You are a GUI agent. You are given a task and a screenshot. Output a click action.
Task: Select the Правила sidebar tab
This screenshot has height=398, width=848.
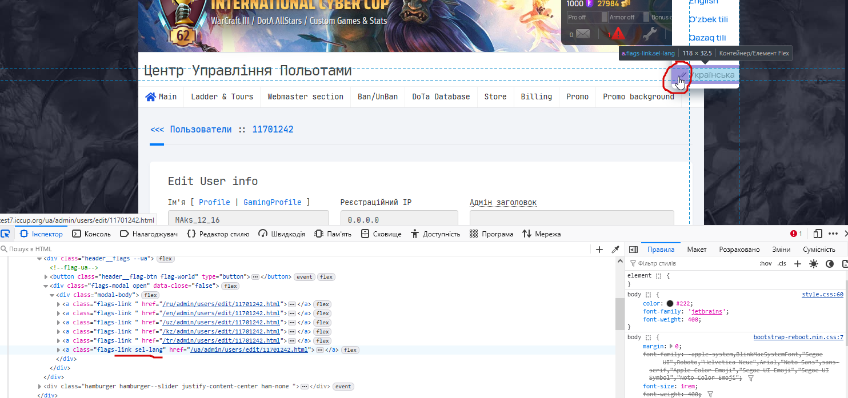click(x=661, y=250)
